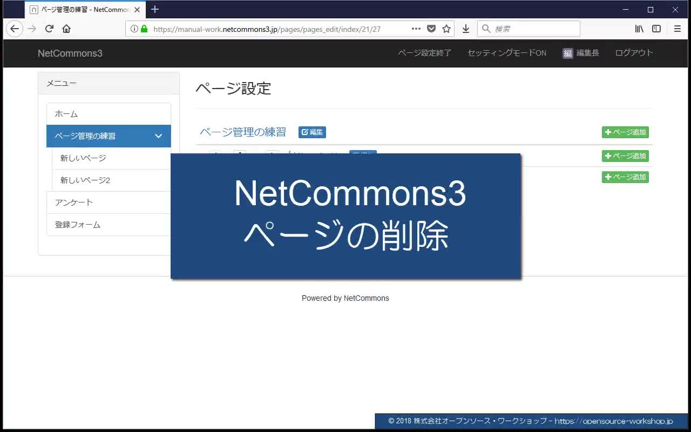Viewport: 691px width, 432px height.
Task: Click the browser back arrow button
Action: tap(15, 29)
